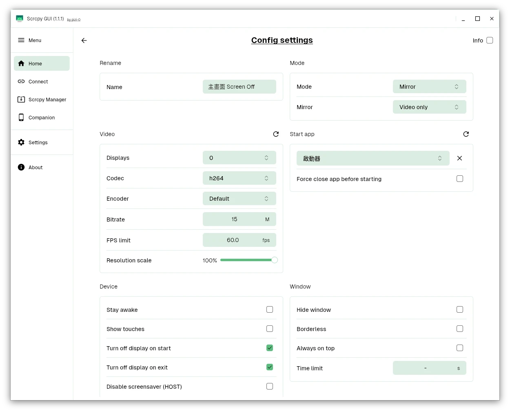The image size is (510, 412).
Task: Click the About info icon
Action: point(21,168)
